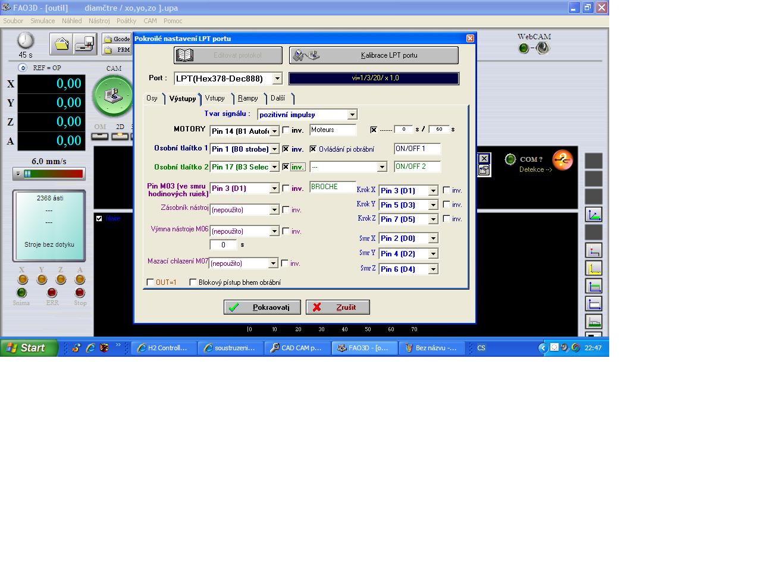Switch to the Vstupy tab
Viewport: 771px width, 578px height.
(215, 98)
